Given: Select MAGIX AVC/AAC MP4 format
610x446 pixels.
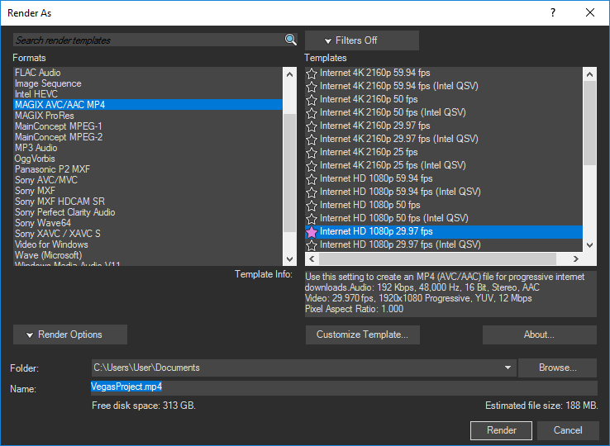Looking at the screenshot, I should [148, 105].
